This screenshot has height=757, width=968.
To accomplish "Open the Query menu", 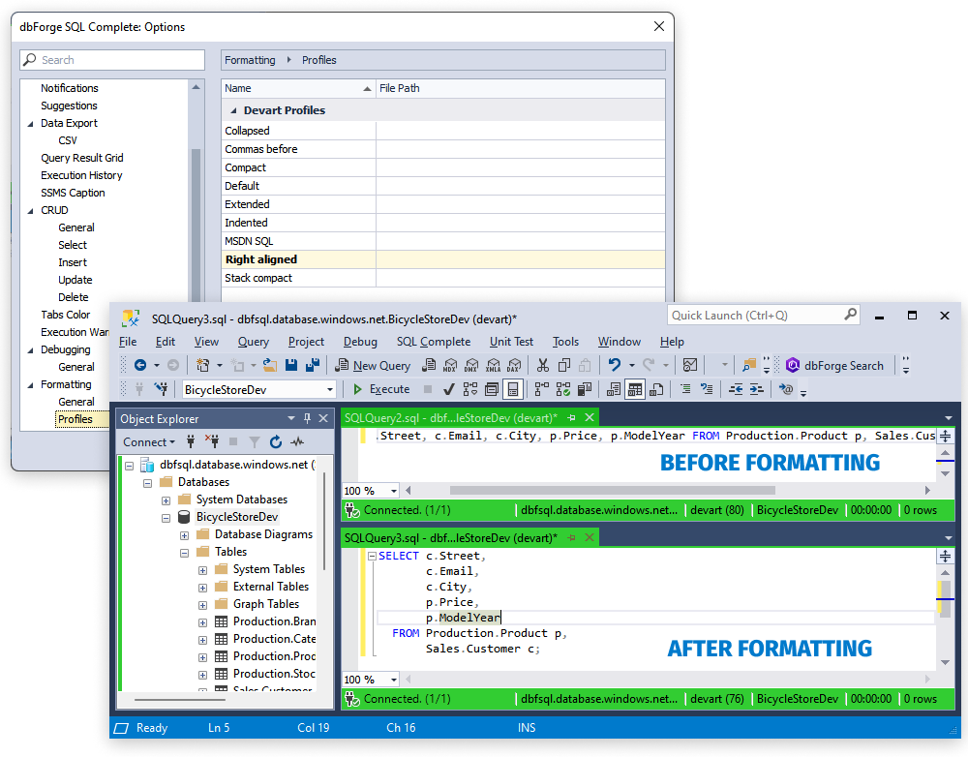I will click(253, 342).
